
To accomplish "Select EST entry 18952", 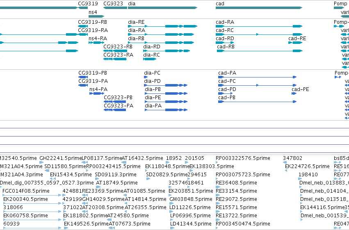I will click(x=174, y=158).
